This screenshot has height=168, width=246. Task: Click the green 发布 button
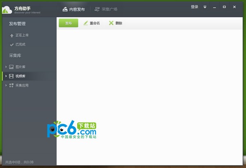68,23
